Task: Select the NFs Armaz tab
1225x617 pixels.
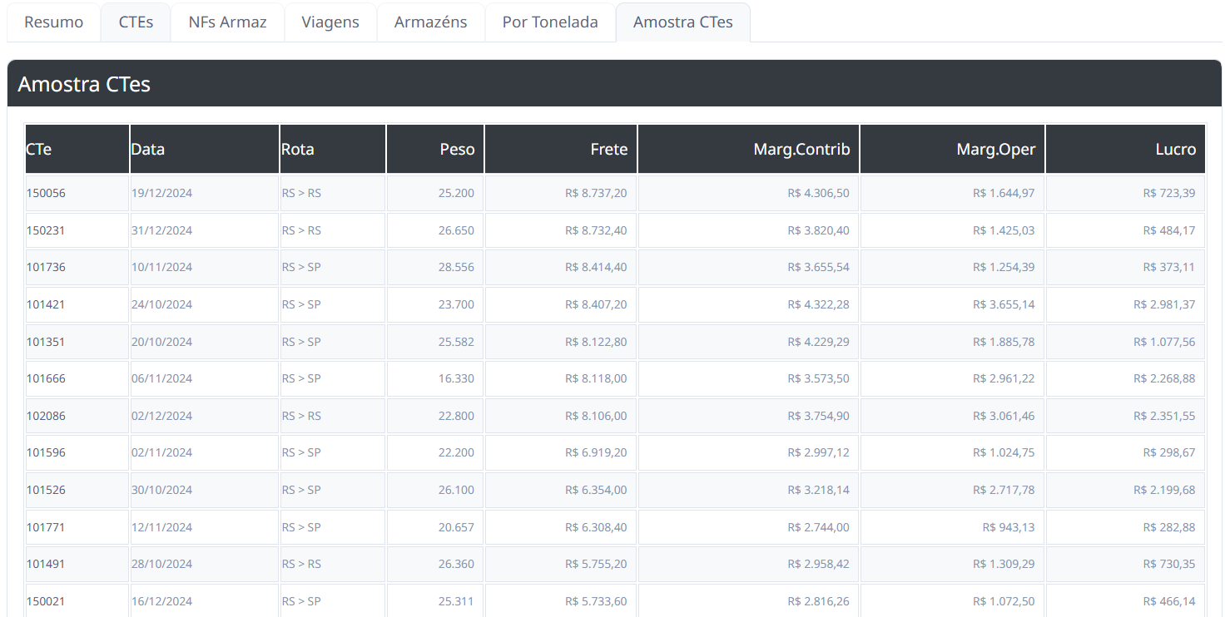Action: click(x=226, y=22)
